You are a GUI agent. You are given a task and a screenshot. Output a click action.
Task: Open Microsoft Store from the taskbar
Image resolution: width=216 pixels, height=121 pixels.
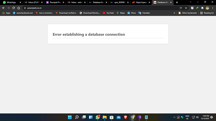(111, 117)
